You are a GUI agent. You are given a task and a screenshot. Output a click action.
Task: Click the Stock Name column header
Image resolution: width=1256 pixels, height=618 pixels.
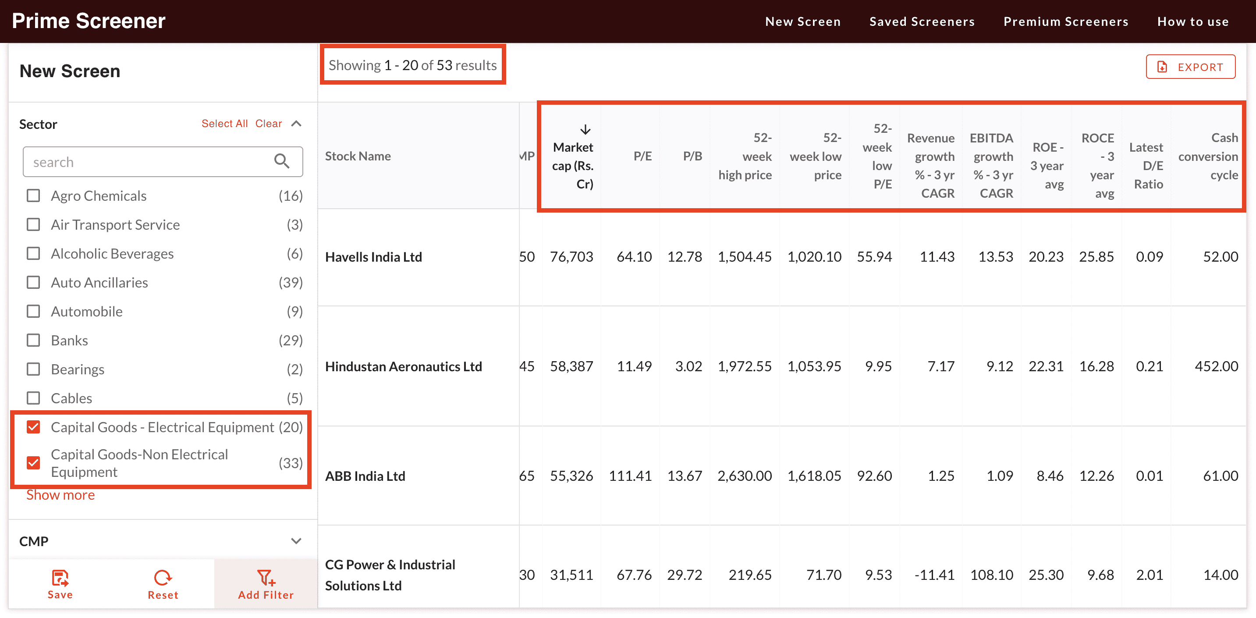point(358,156)
